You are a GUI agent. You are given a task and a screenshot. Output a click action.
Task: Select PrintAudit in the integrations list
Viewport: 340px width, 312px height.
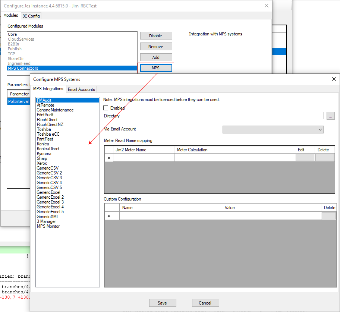point(45,115)
